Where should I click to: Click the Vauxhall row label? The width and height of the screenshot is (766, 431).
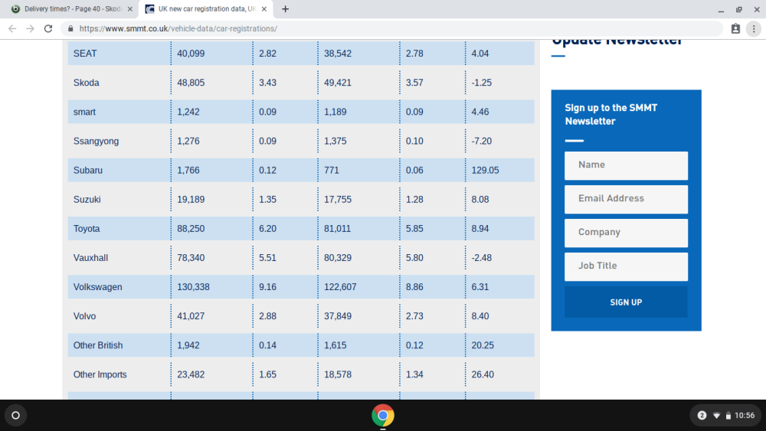(x=90, y=258)
